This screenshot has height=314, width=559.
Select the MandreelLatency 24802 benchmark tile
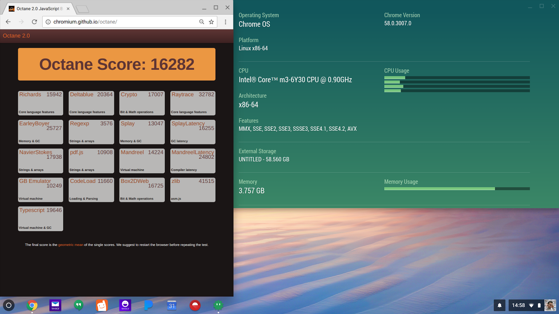click(193, 161)
